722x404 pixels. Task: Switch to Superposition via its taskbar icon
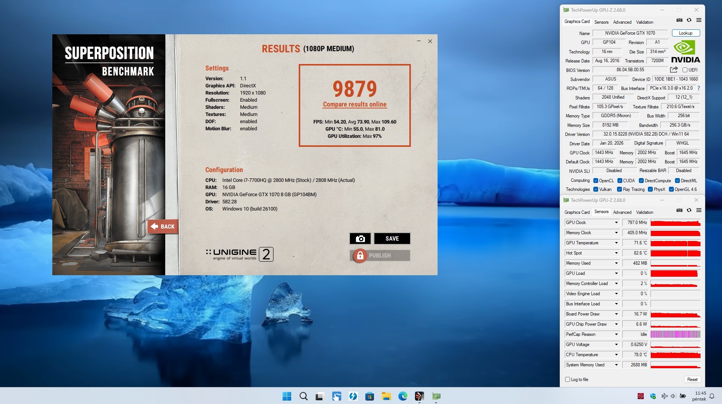click(419, 396)
